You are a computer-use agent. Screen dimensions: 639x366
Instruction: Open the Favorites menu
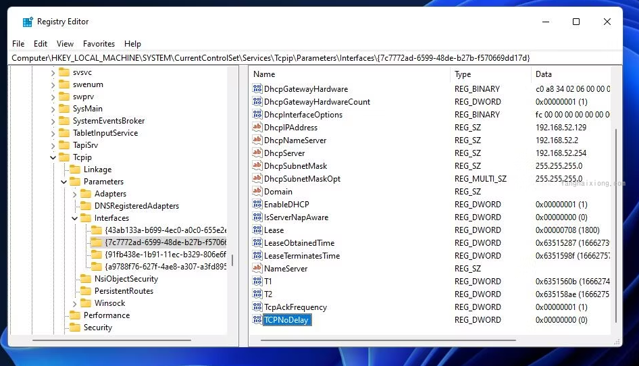(x=99, y=44)
